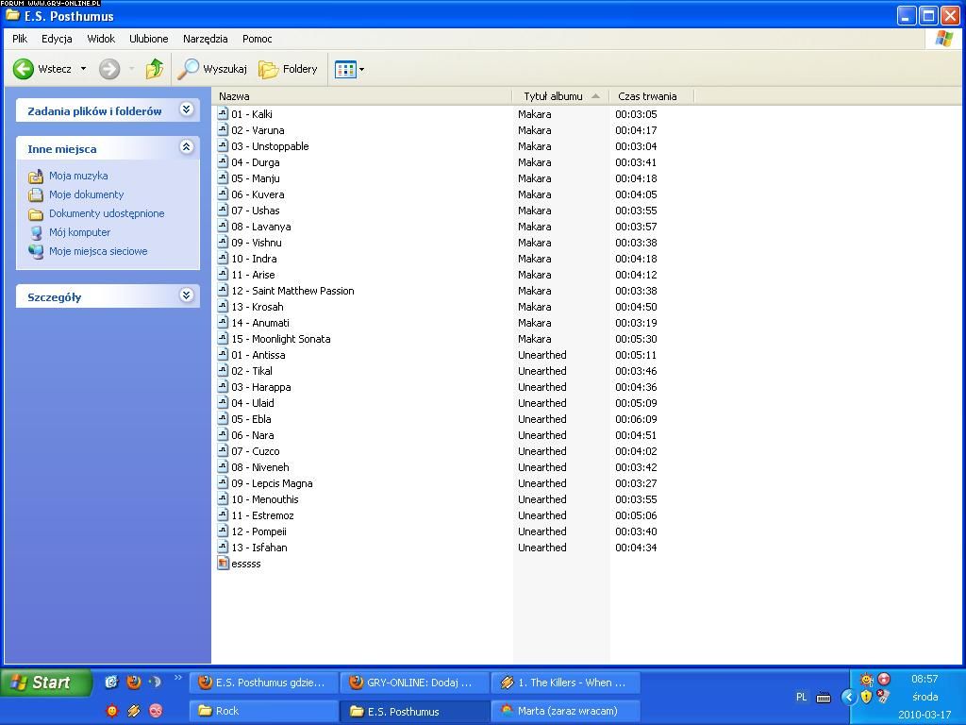
Task: Open the Windows Start button
Action: coord(46,683)
